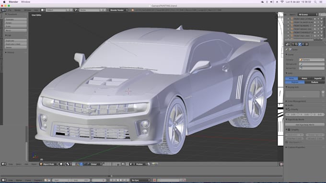Click the timeline End frame field
The width and height of the screenshot is (326, 183).
81,180
